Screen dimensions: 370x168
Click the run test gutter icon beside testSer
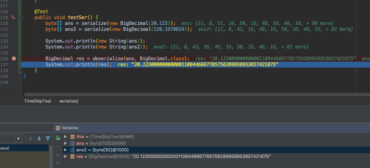coord(14,17)
